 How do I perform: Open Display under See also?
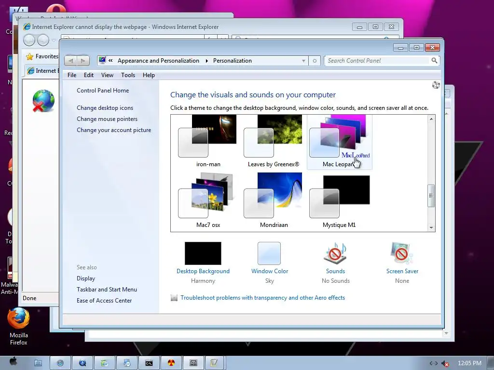tap(86, 278)
